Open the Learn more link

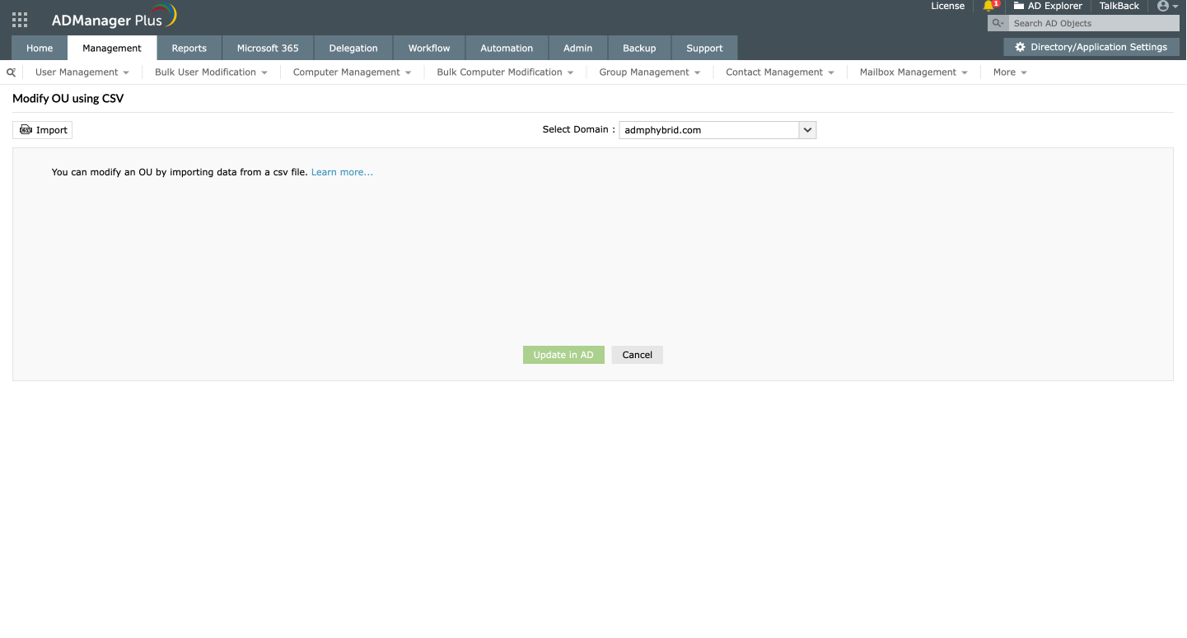tap(342, 172)
